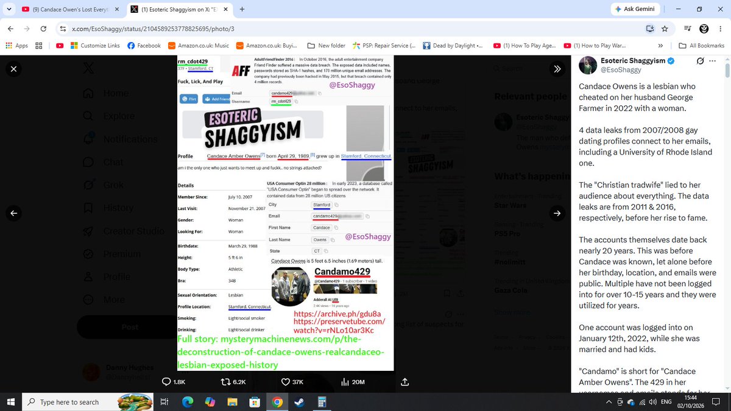
Task: Open Task View on the taskbar
Action: click(164, 402)
